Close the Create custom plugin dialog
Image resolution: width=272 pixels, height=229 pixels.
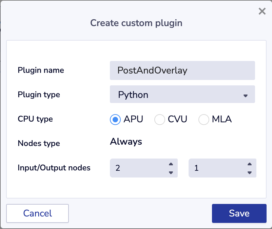(x=262, y=12)
